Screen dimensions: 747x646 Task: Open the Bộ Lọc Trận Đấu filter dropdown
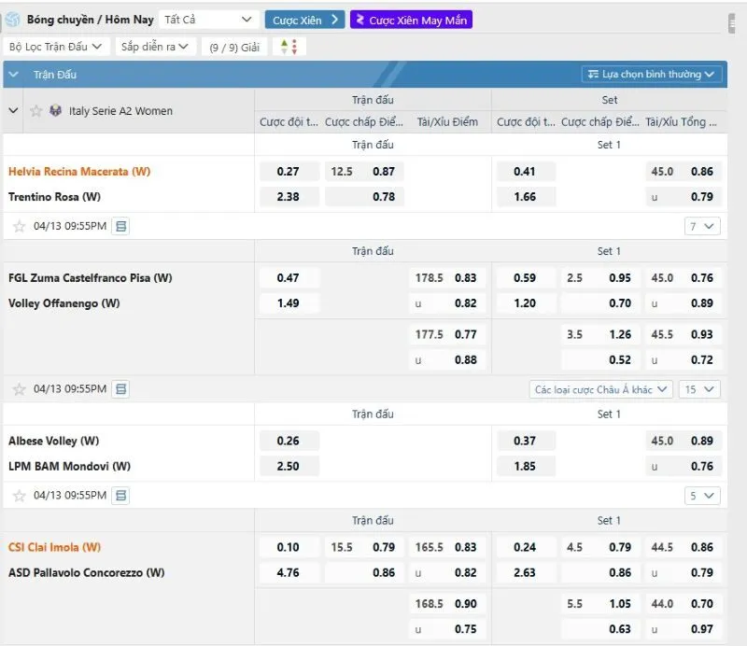tap(55, 46)
